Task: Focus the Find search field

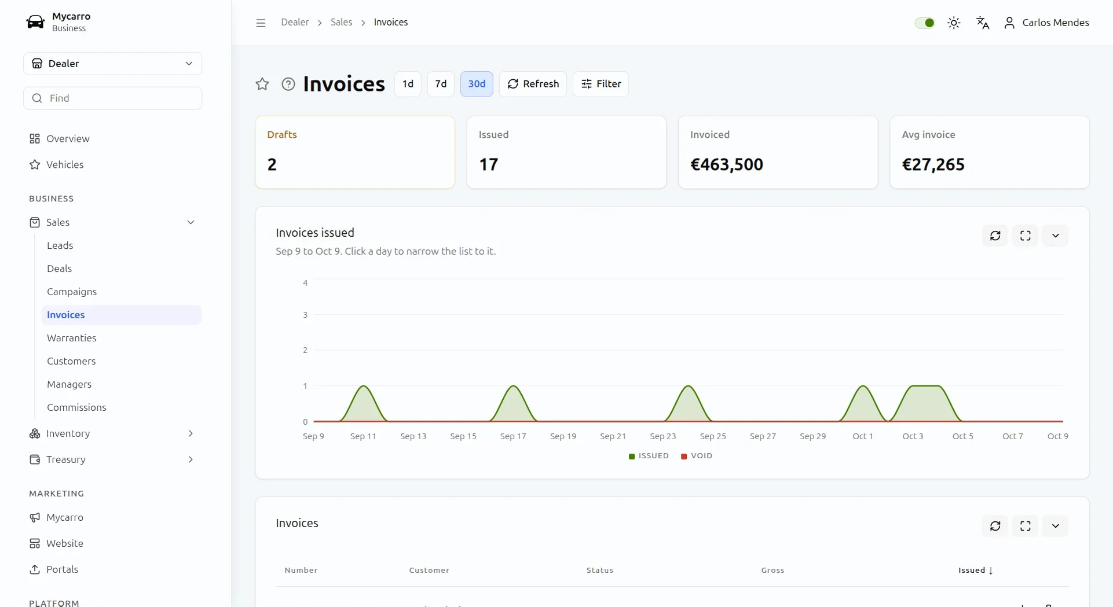Action: pos(113,98)
